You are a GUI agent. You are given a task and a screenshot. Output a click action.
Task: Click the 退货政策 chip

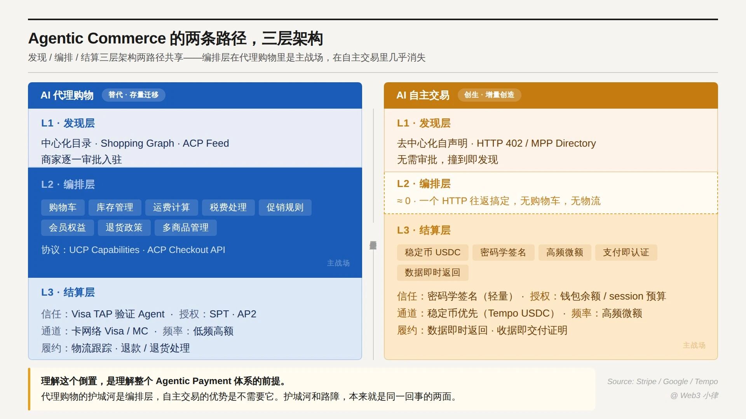click(x=124, y=228)
